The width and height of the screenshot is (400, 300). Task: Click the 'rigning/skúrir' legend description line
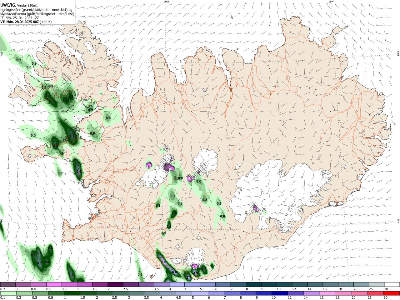point(36,10)
